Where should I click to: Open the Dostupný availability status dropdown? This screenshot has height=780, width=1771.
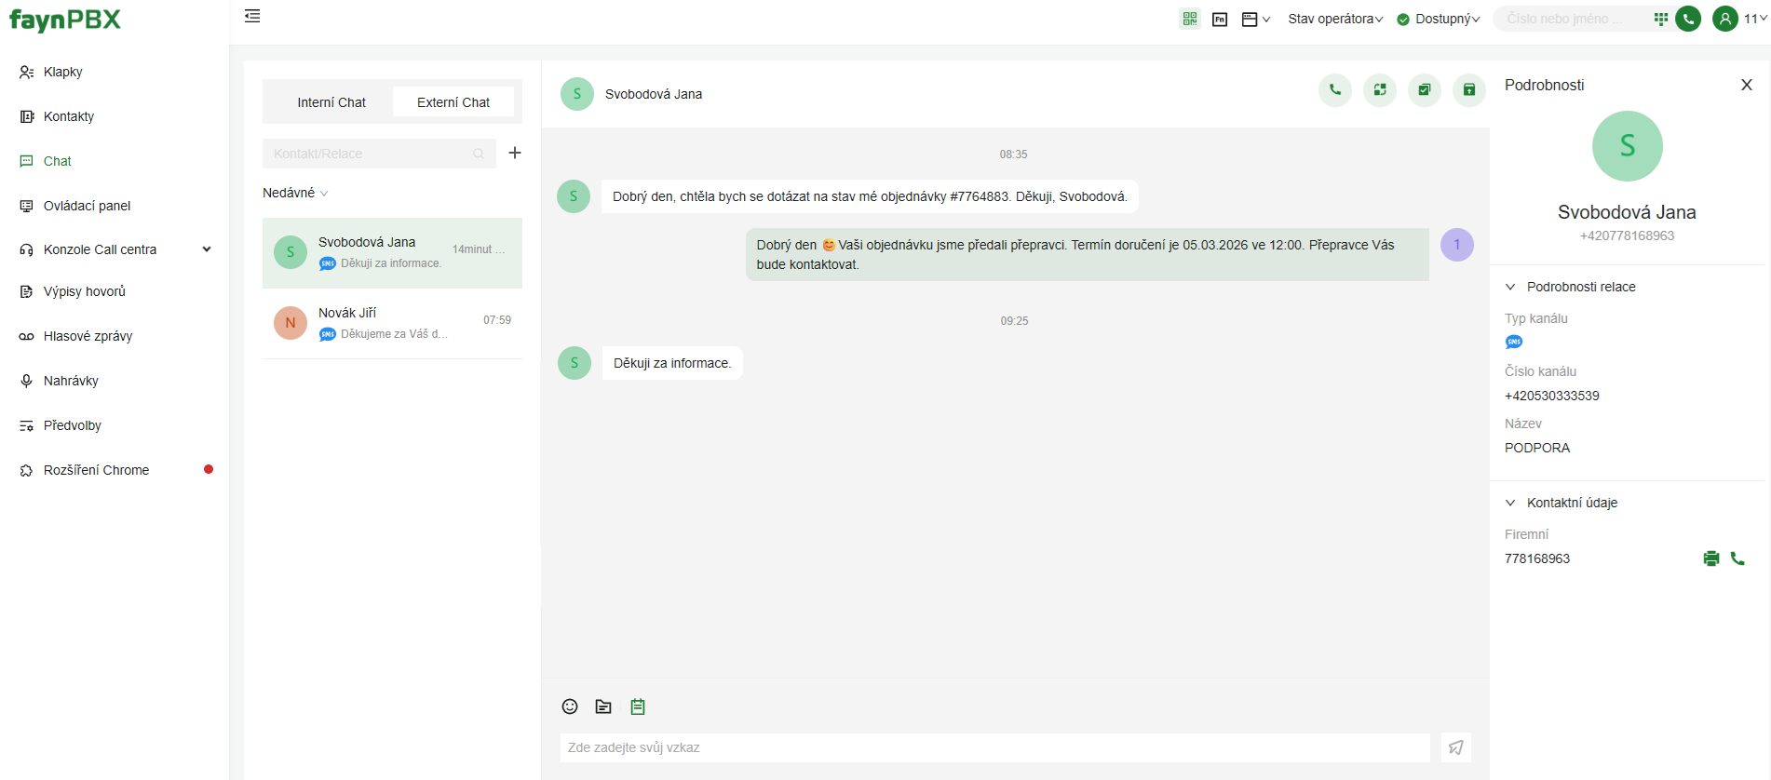click(x=1440, y=19)
